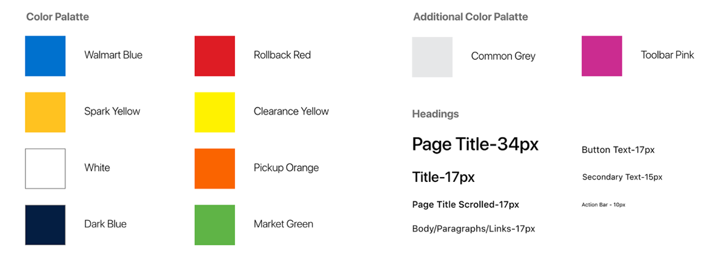727x272 pixels.
Task: Pick the Spark Yellow color square
Action: (x=45, y=112)
